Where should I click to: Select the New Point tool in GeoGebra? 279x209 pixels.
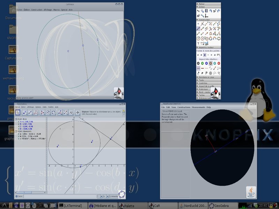[x=25, y=112]
